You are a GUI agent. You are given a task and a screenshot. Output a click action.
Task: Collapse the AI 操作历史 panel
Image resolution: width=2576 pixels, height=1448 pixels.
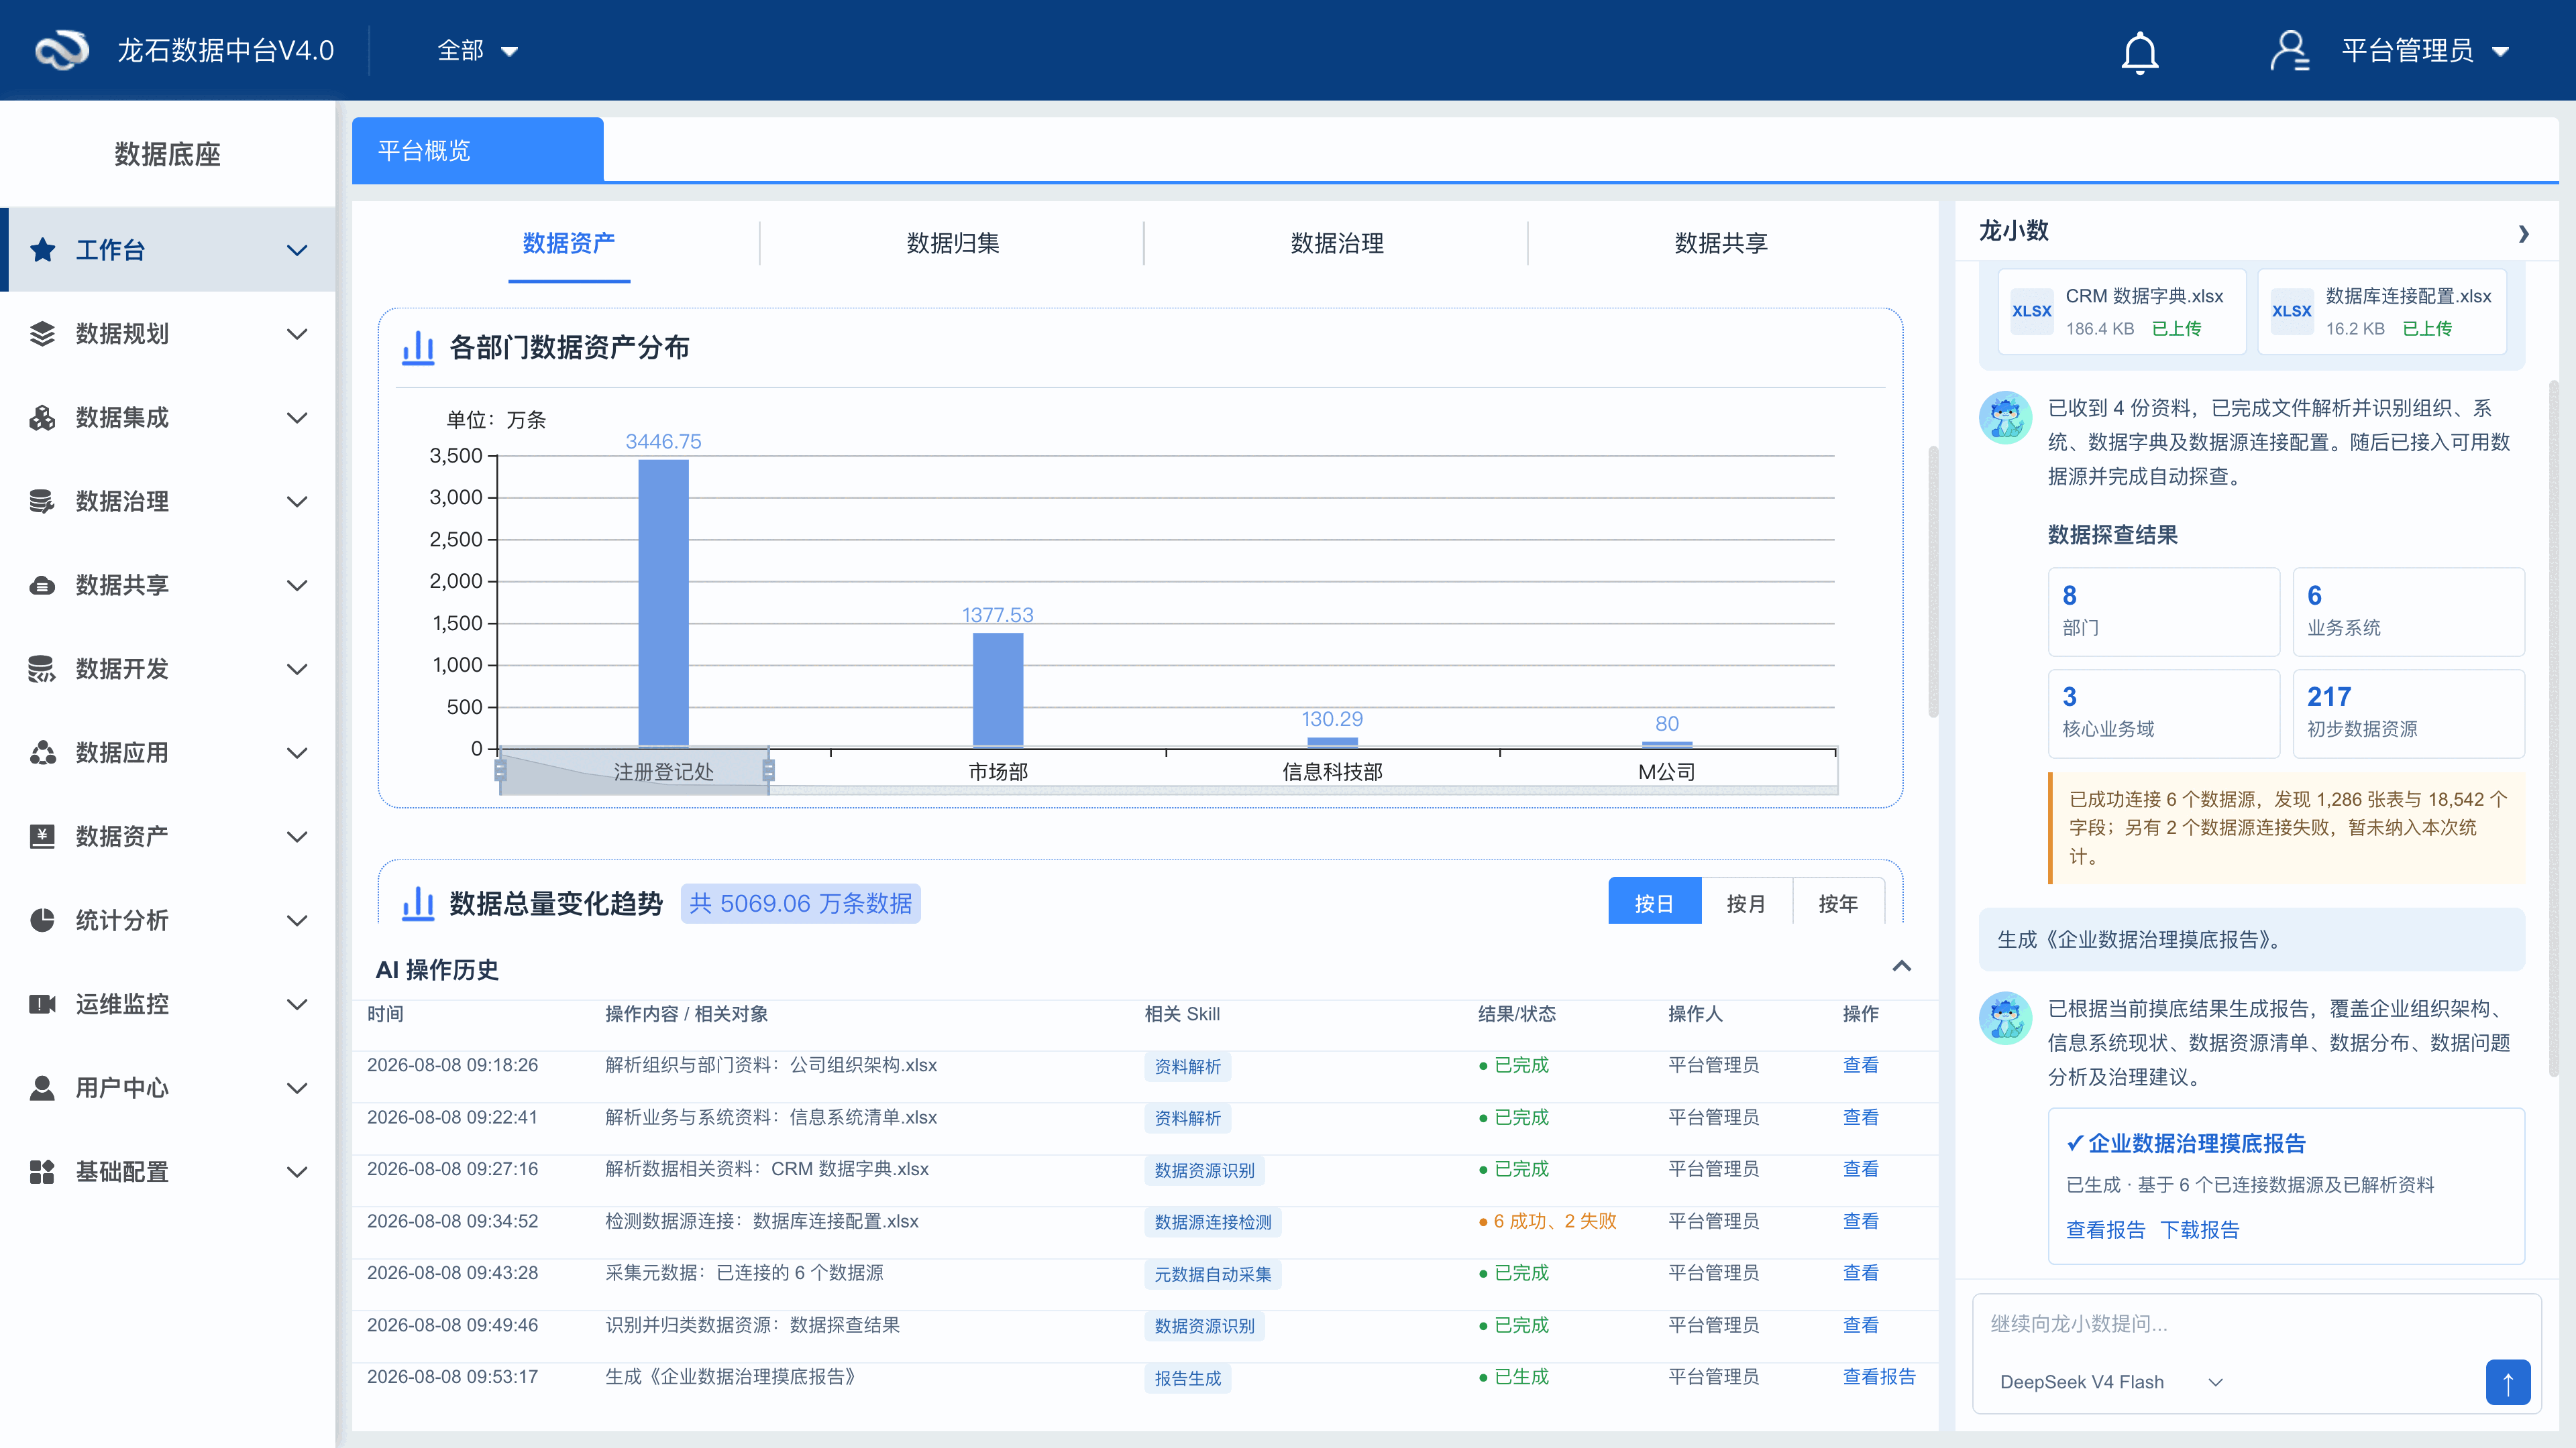1901,966
